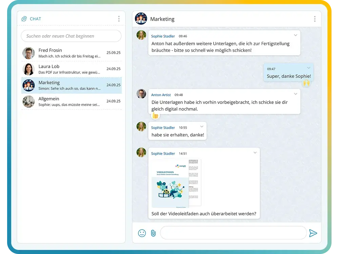Click the Sophie Stadler name at 09:46
Screen dimensions: 339x254
(x=163, y=36)
